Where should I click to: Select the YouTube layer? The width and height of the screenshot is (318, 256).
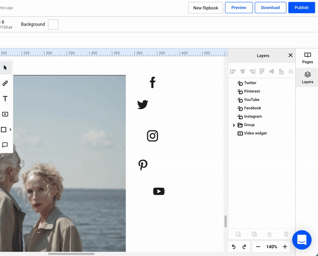(262, 100)
